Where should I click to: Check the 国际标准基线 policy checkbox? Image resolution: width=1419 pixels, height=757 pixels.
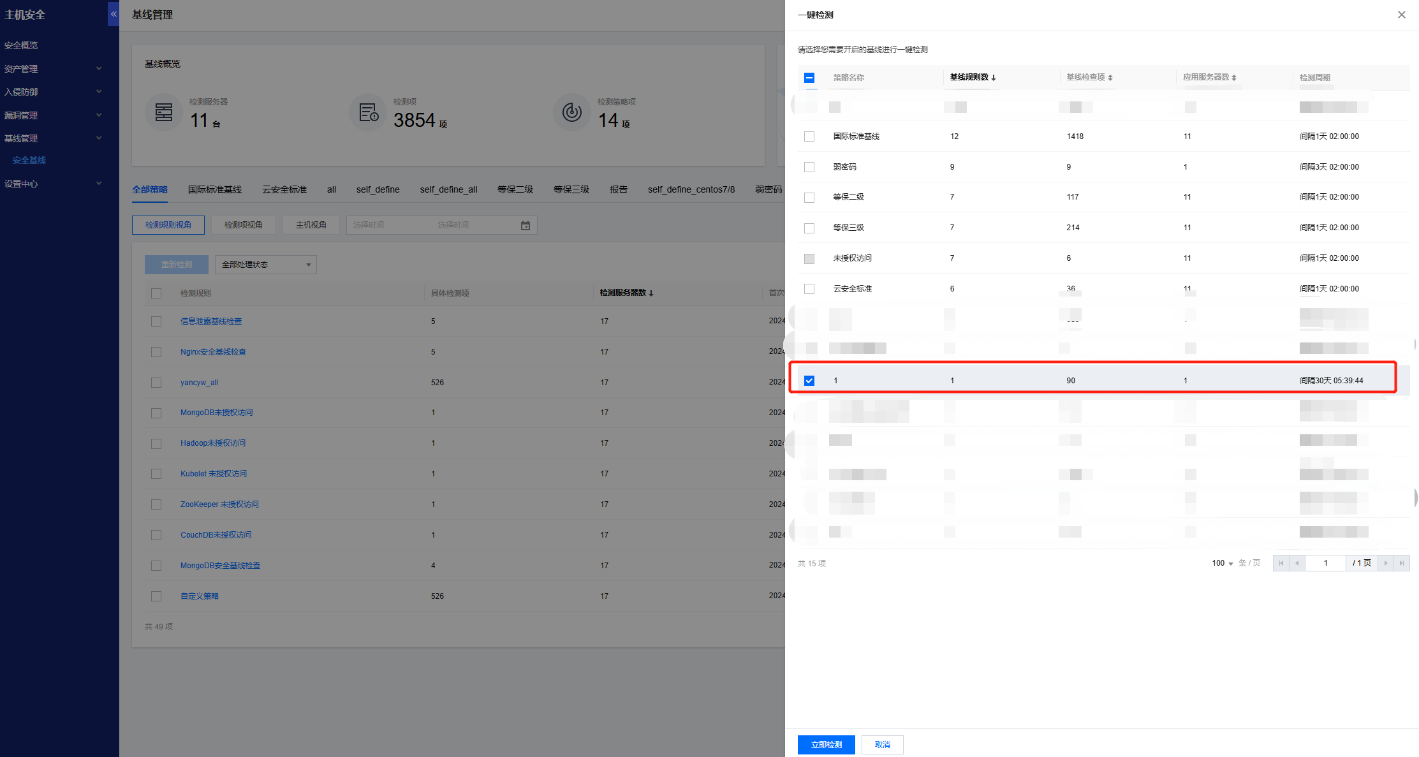click(x=809, y=136)
